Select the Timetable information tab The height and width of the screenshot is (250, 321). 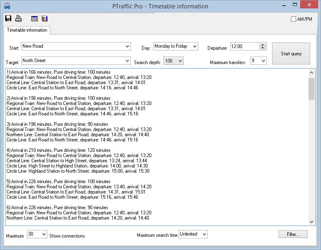(27, 30)
